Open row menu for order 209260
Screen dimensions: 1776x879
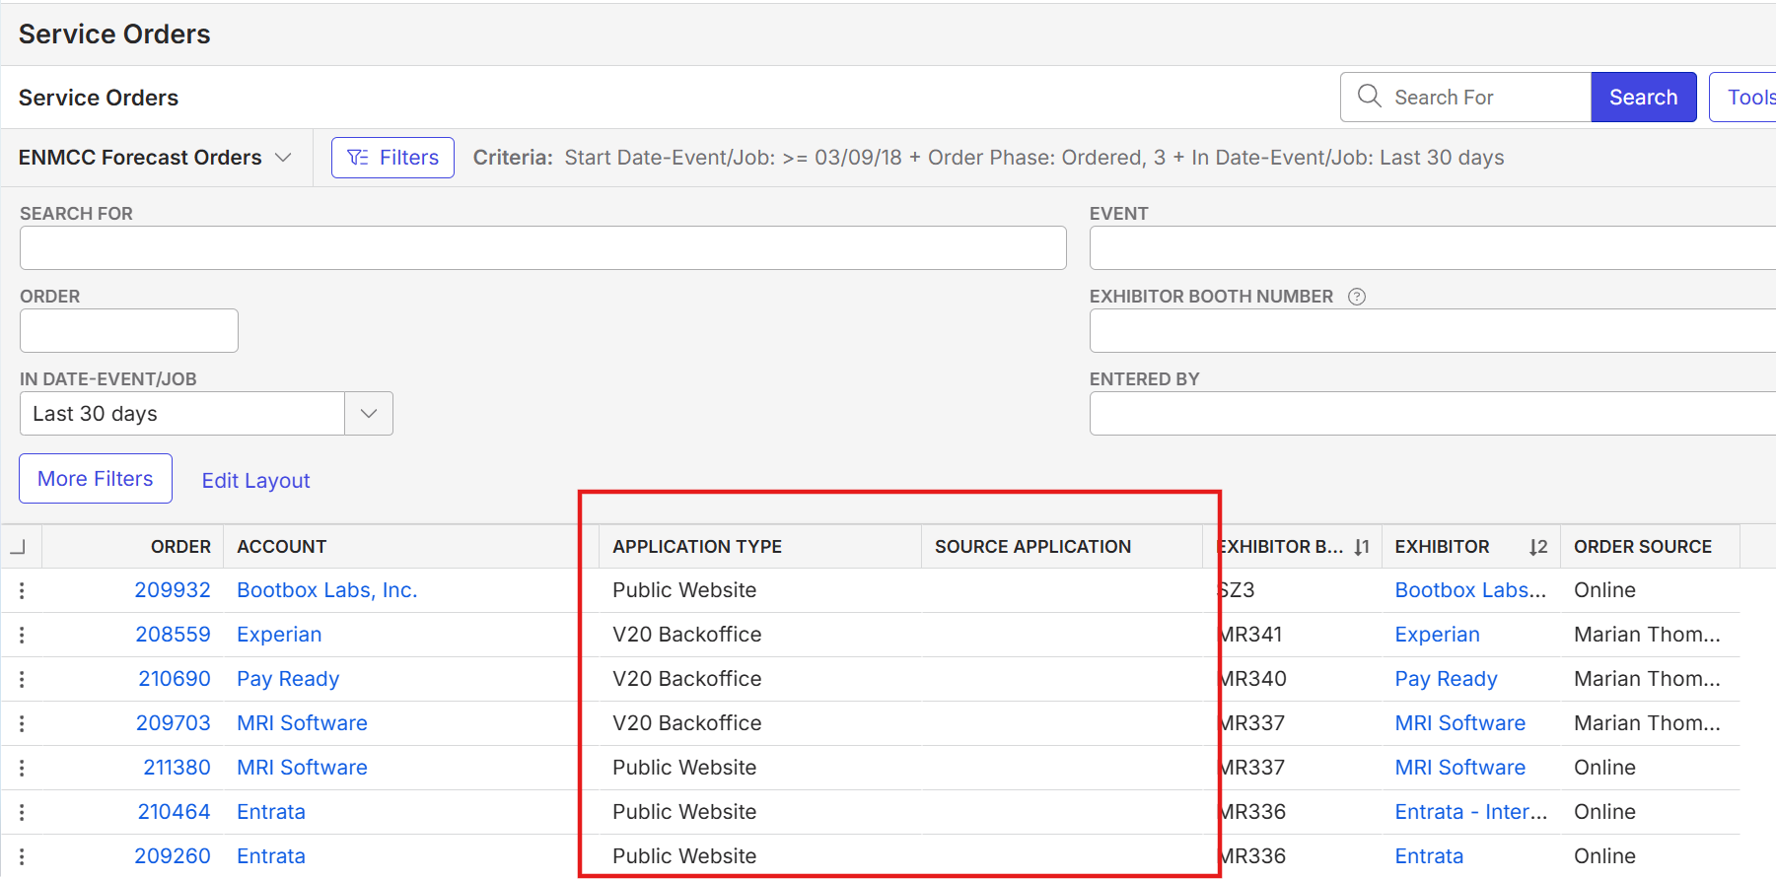pos(22,856)
